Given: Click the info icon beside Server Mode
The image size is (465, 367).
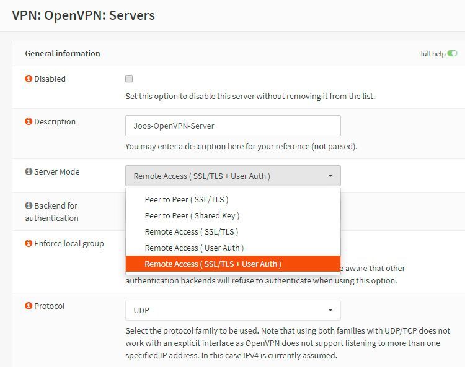Looking at the screenshot, I should 29,171.
